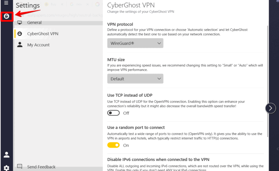Click the Settings panel heading
Viewport: 279px width, 171px height.
(28, 6)
